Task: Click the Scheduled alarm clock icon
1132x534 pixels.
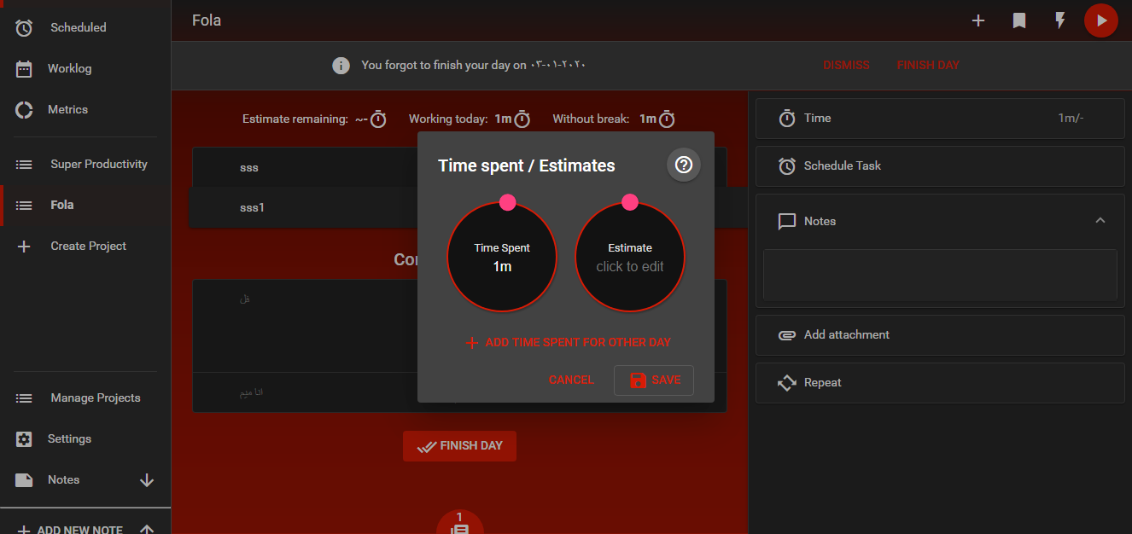Action: pyautogui.click(x=24, y=28)
